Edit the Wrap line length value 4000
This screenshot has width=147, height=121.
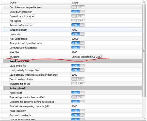click(x=74, y=30)
